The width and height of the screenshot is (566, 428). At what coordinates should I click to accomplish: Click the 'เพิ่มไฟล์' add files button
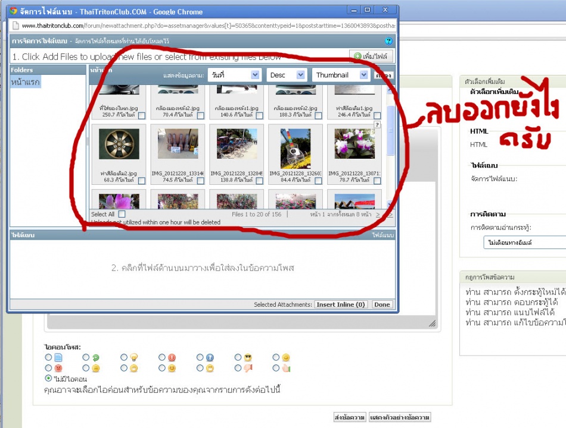coord(371,56)
